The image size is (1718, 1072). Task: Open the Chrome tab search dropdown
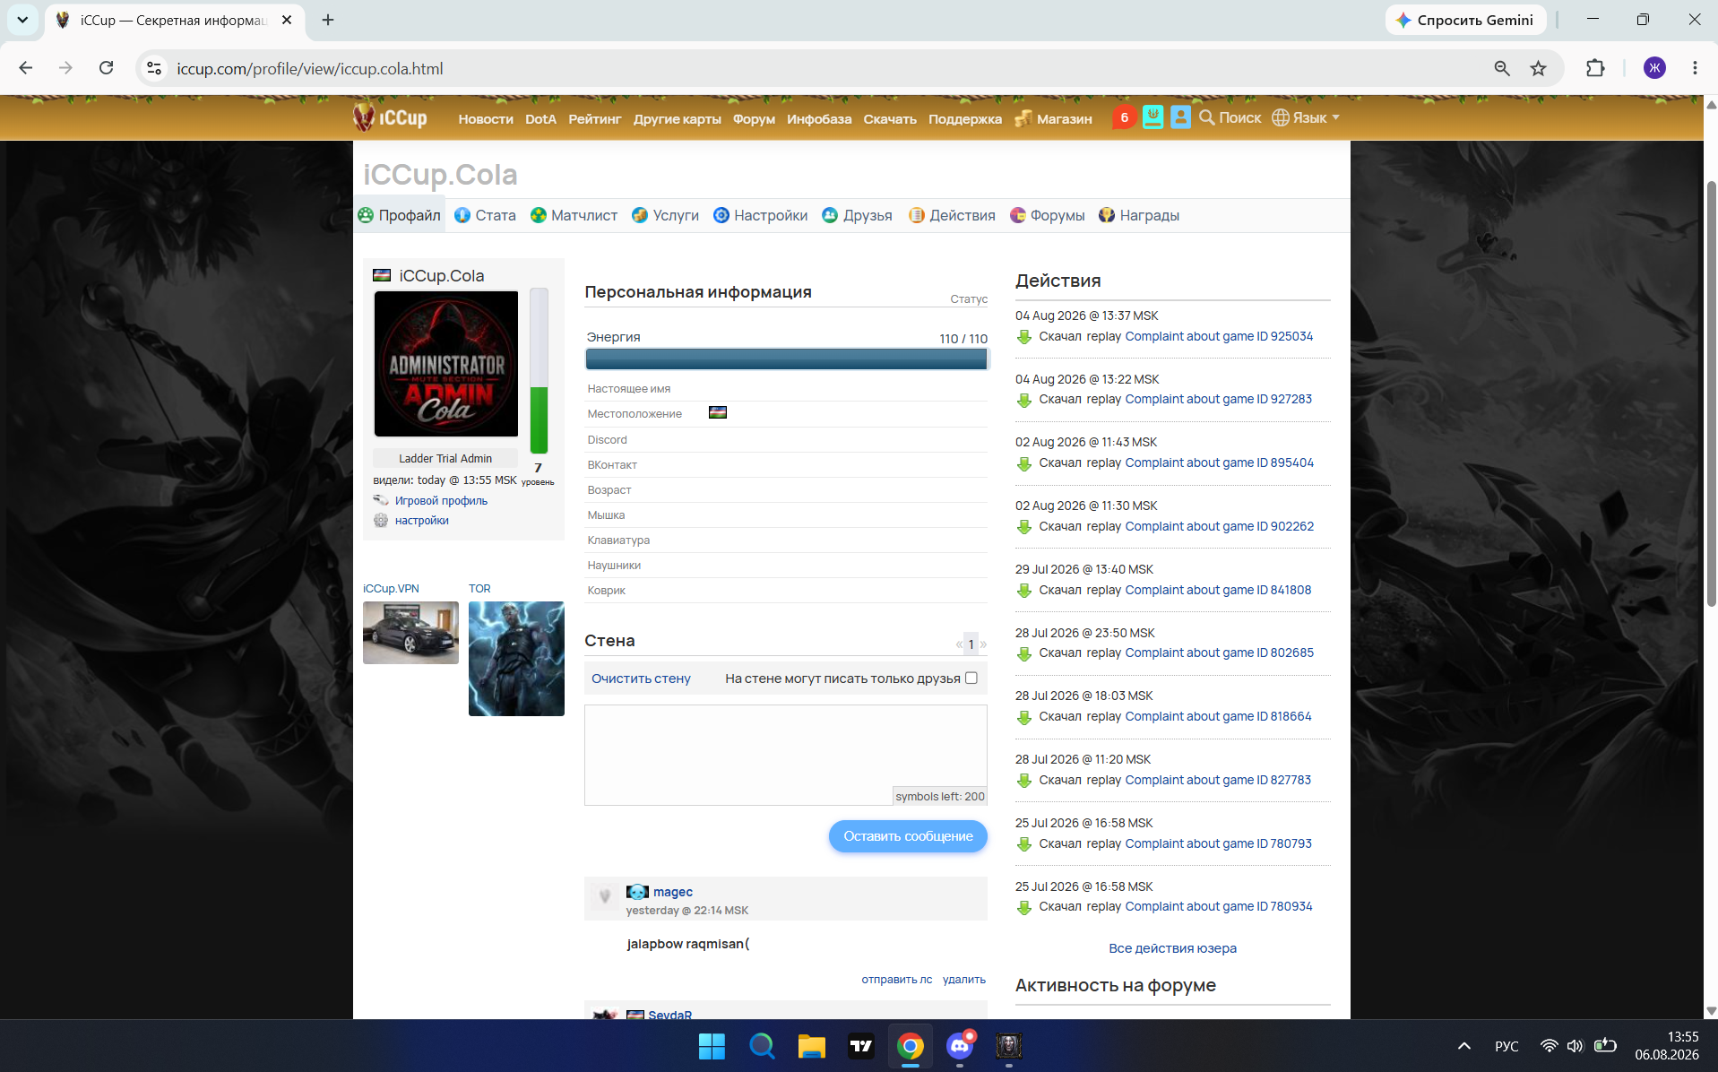click(22, 20)
